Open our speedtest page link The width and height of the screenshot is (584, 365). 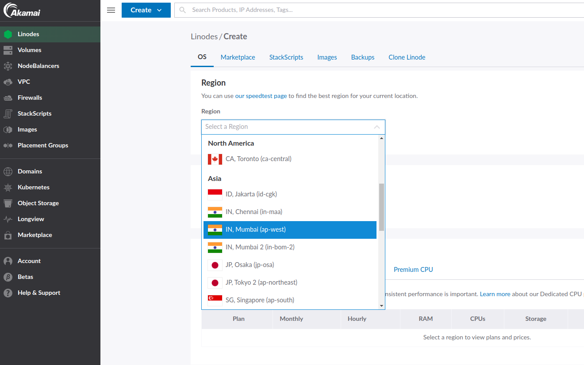[x=261, y=95]
